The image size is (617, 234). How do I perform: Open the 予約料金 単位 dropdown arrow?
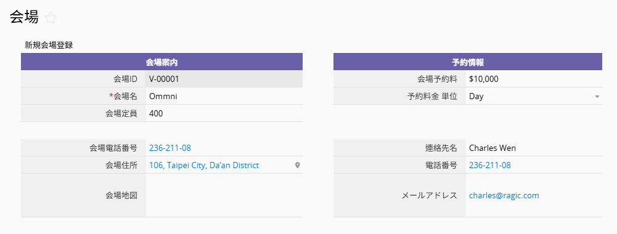597,96
